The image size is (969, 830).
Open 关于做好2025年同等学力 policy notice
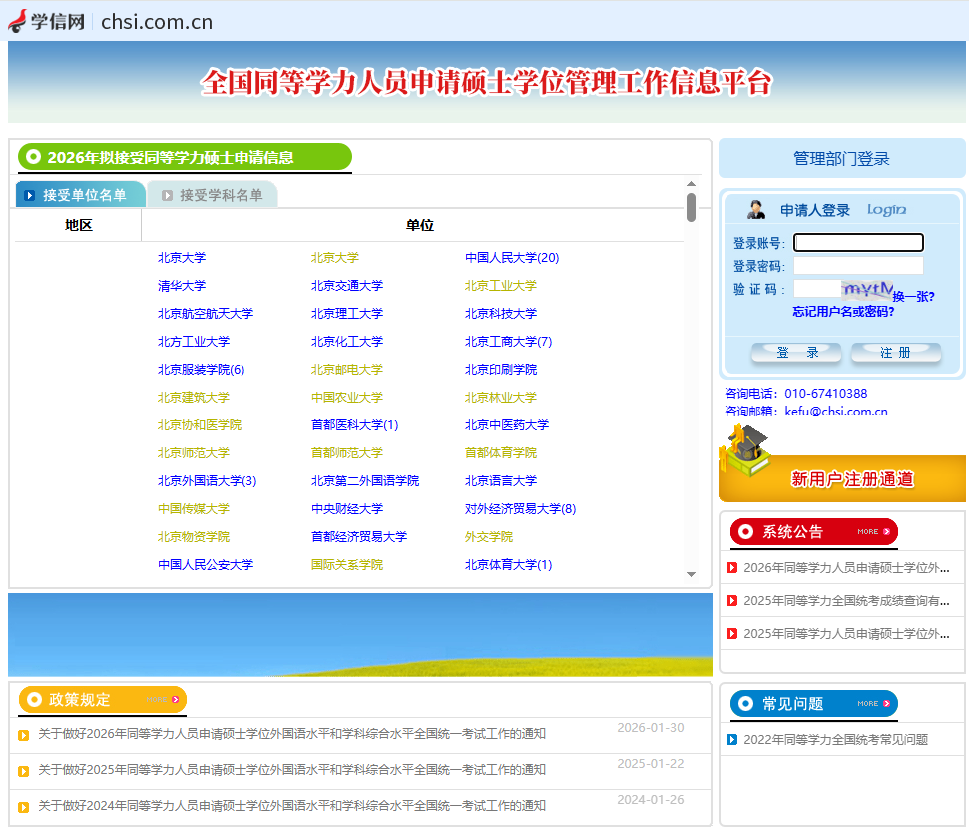click(x=291, y=769)
